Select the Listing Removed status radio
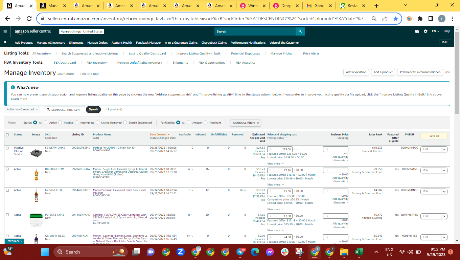This screenshot has height=260, width=460. (98, 123)
